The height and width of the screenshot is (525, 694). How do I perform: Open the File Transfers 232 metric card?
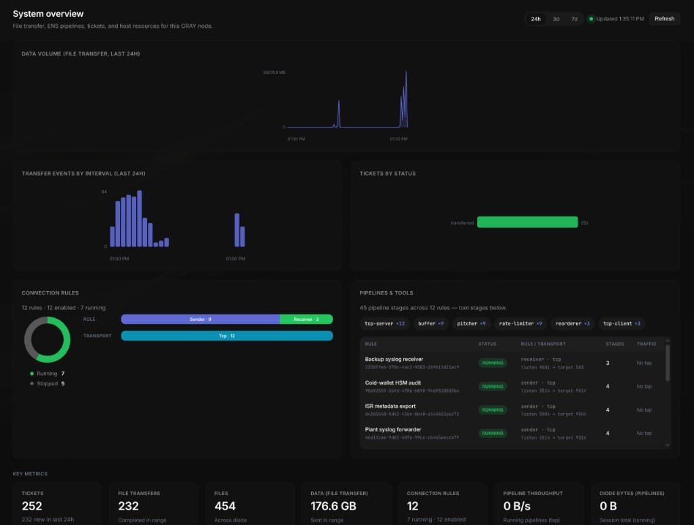tap(154, 504)
